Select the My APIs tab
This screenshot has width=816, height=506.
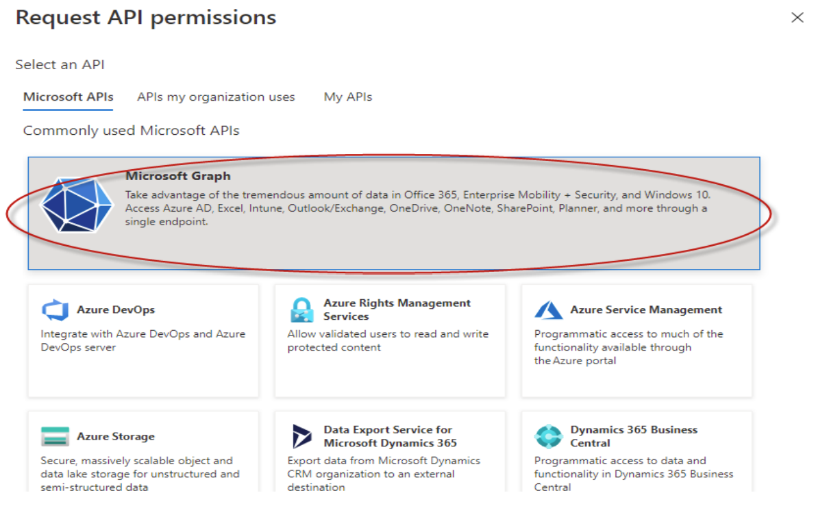348,97
